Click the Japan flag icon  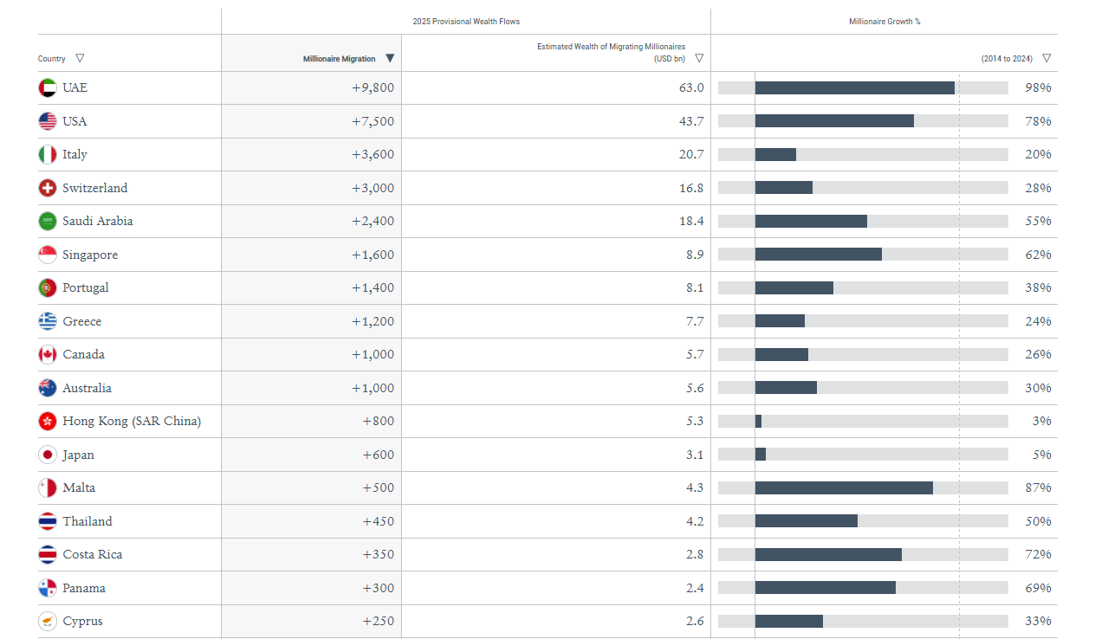48,455
